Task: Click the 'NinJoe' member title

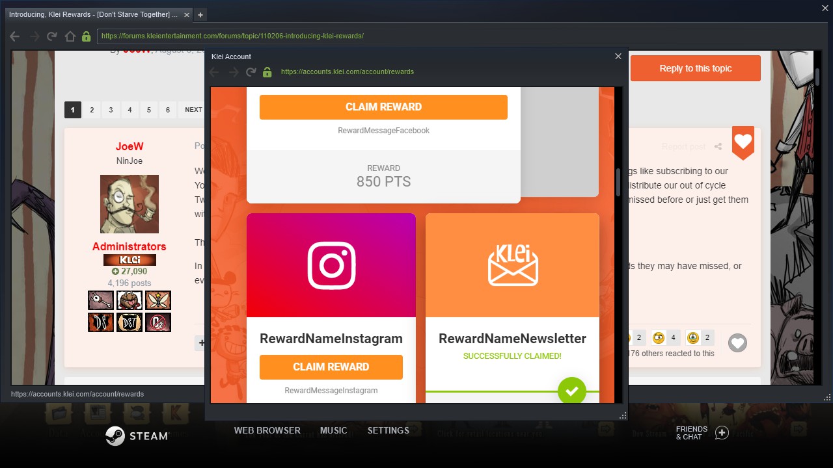Action: click(x=130, y=161)
